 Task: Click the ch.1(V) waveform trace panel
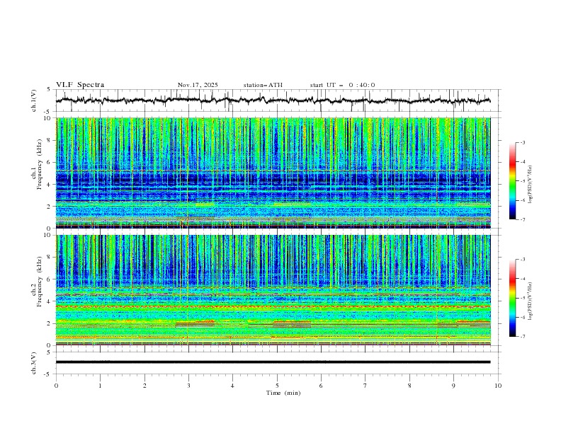[x=276, y=100]
